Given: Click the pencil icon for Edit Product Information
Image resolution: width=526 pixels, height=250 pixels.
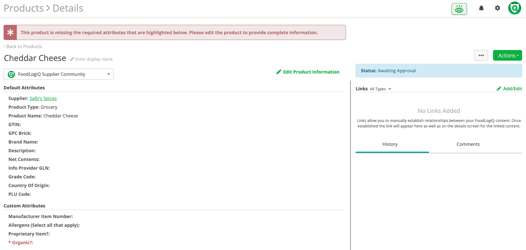Looking at the screenshot, I should (x=279, y=72).
